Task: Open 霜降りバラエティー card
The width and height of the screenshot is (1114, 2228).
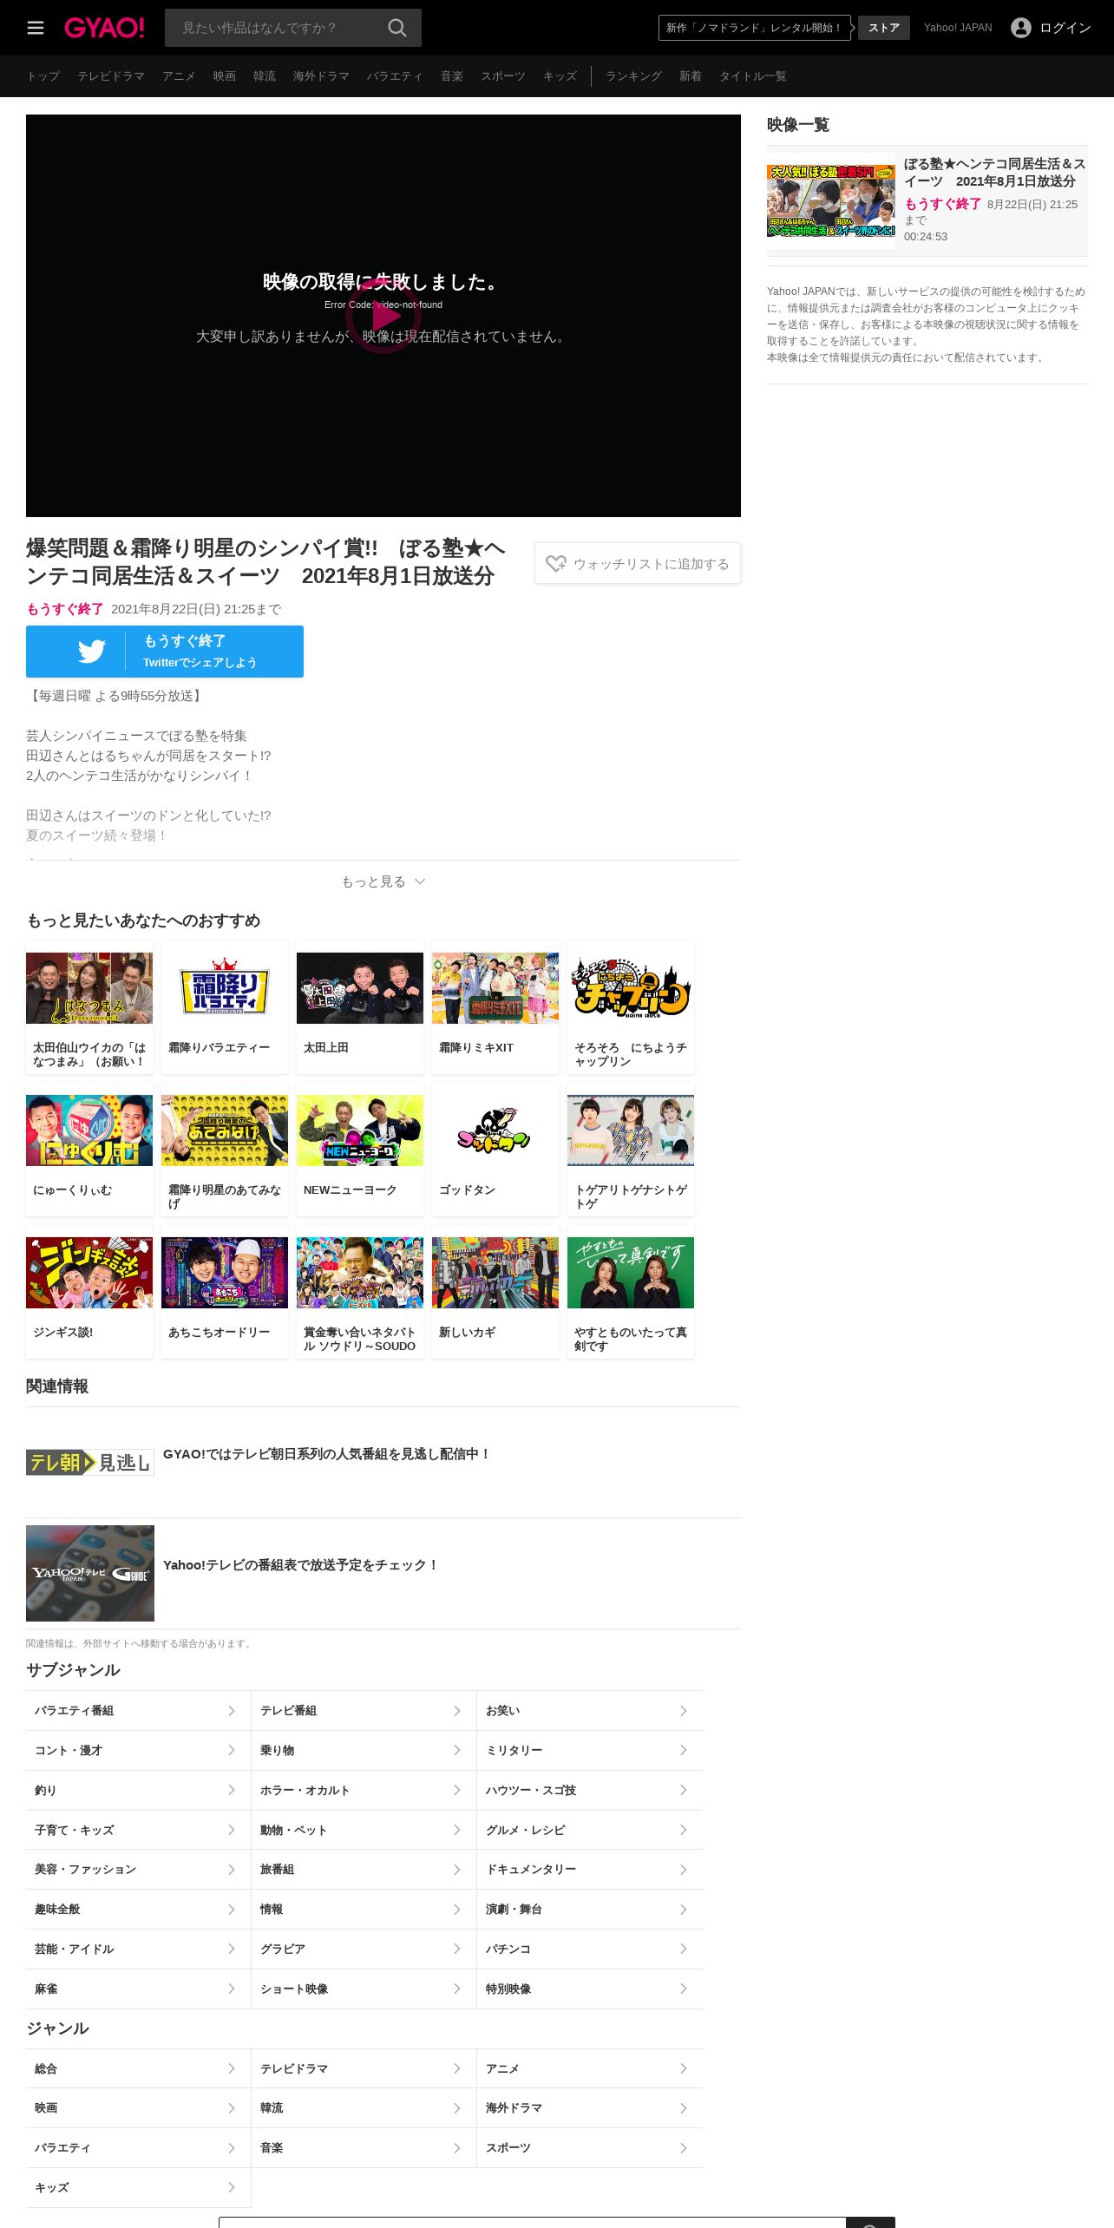Action: (225, 1007)
